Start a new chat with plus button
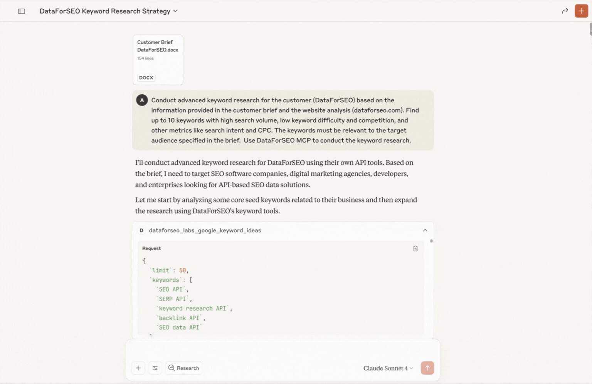592x384 pixels. tap(581, 11)
